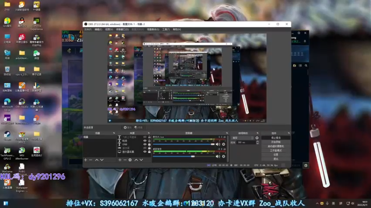Click the Windows Start button
This screenshot has width=371, height=208.
6,203
